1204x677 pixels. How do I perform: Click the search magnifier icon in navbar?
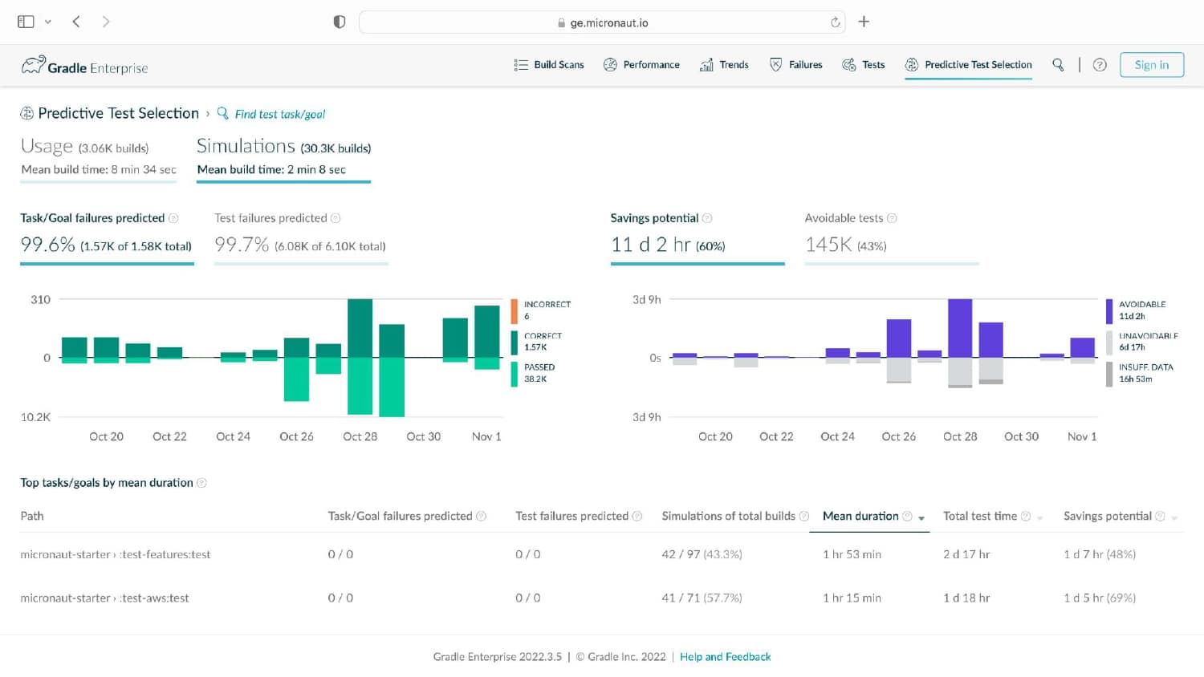click(x=1058, y=65)
